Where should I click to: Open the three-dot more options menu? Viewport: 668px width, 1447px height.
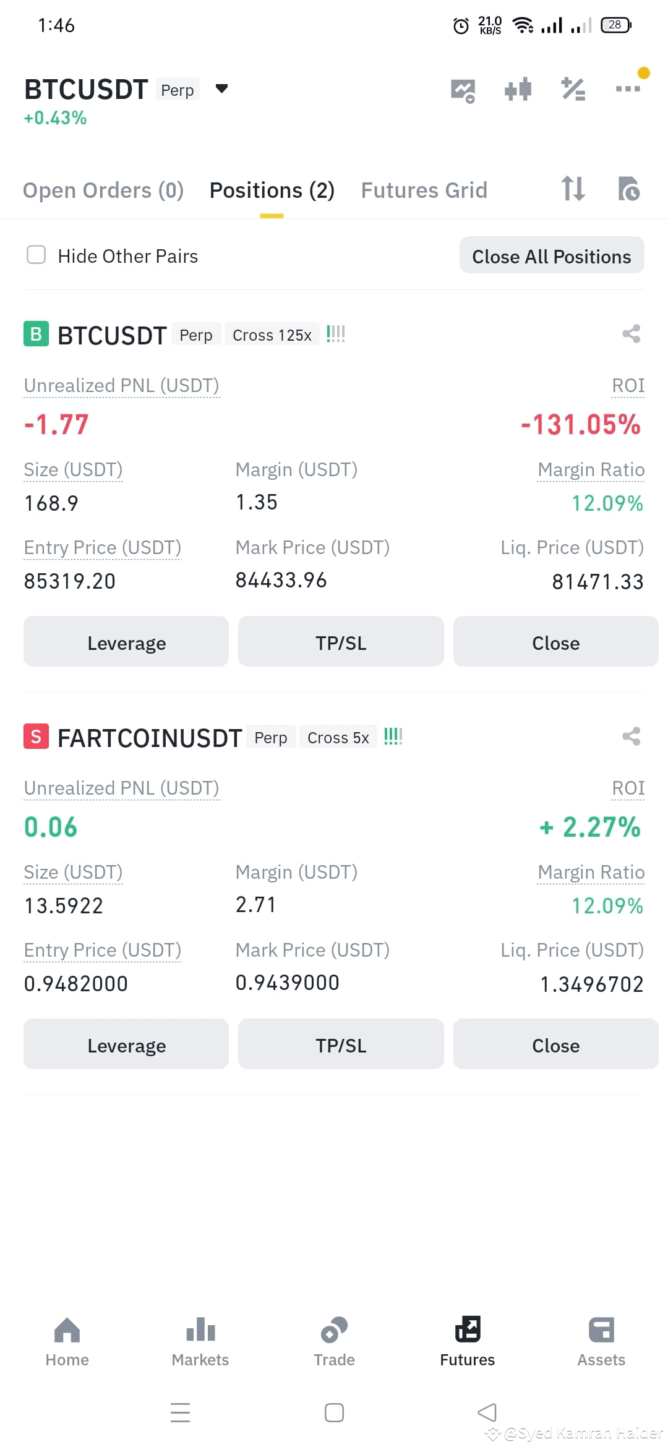point(628,88)
